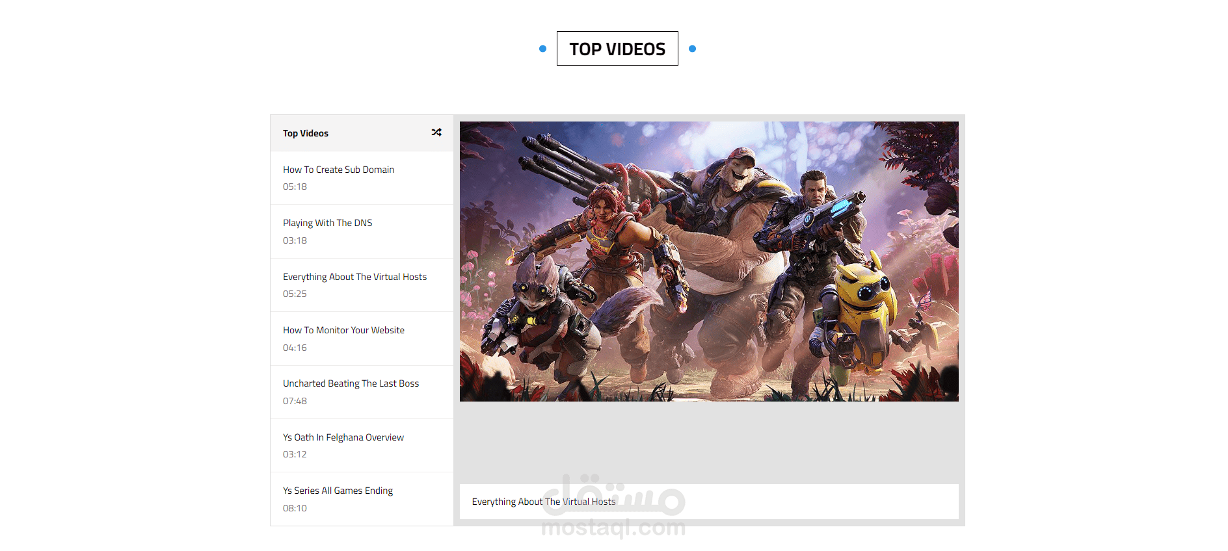This screenshot has width=1228, height=551.
Task: Play Everything About The Virtual Hosts from the list
Action: [362, 285]
